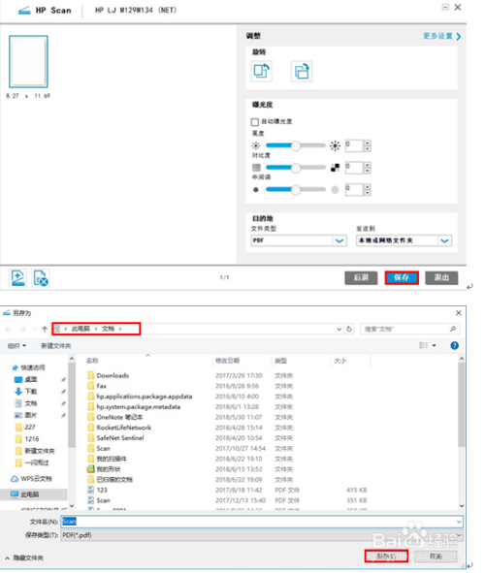The width and height of the screenshot is (485, 573).
Task: Select 文档 documents in the sidebar
Action: pyautogui.click(x=25, y=403)
